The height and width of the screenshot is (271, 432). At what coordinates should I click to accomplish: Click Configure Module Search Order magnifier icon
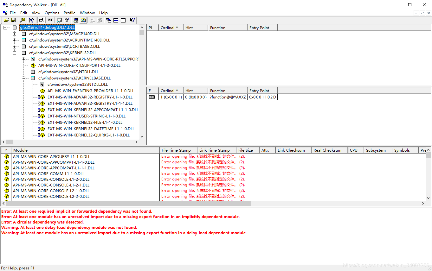pyautogui.click(x=83, y=20)
